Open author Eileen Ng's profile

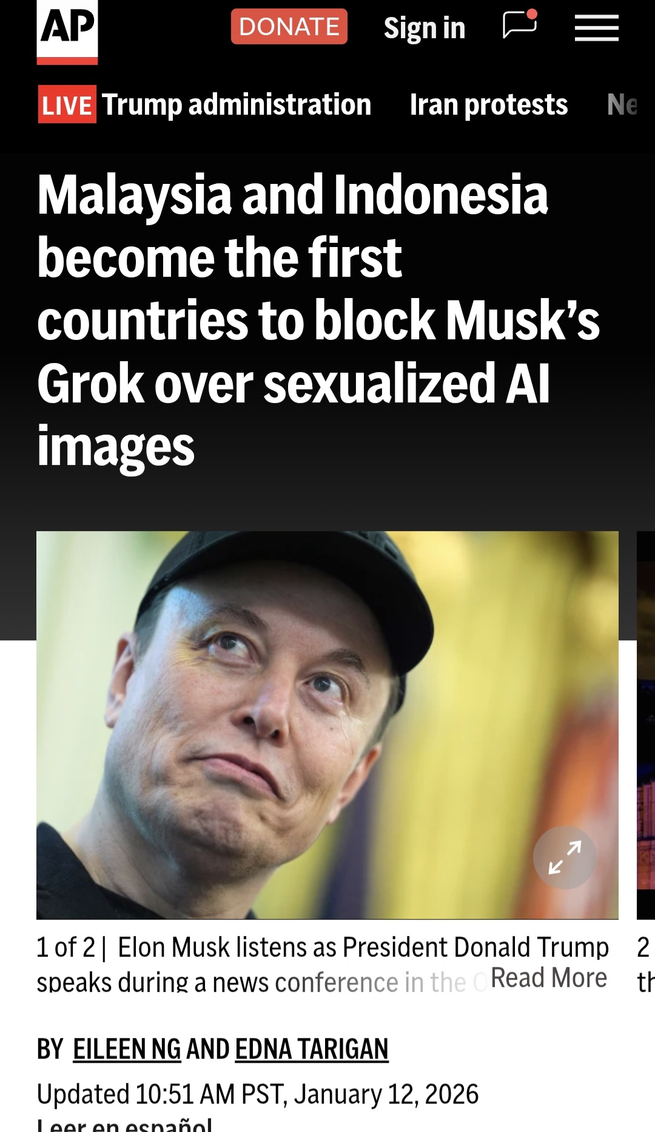pyautogui.click(x=127, y=1048)
